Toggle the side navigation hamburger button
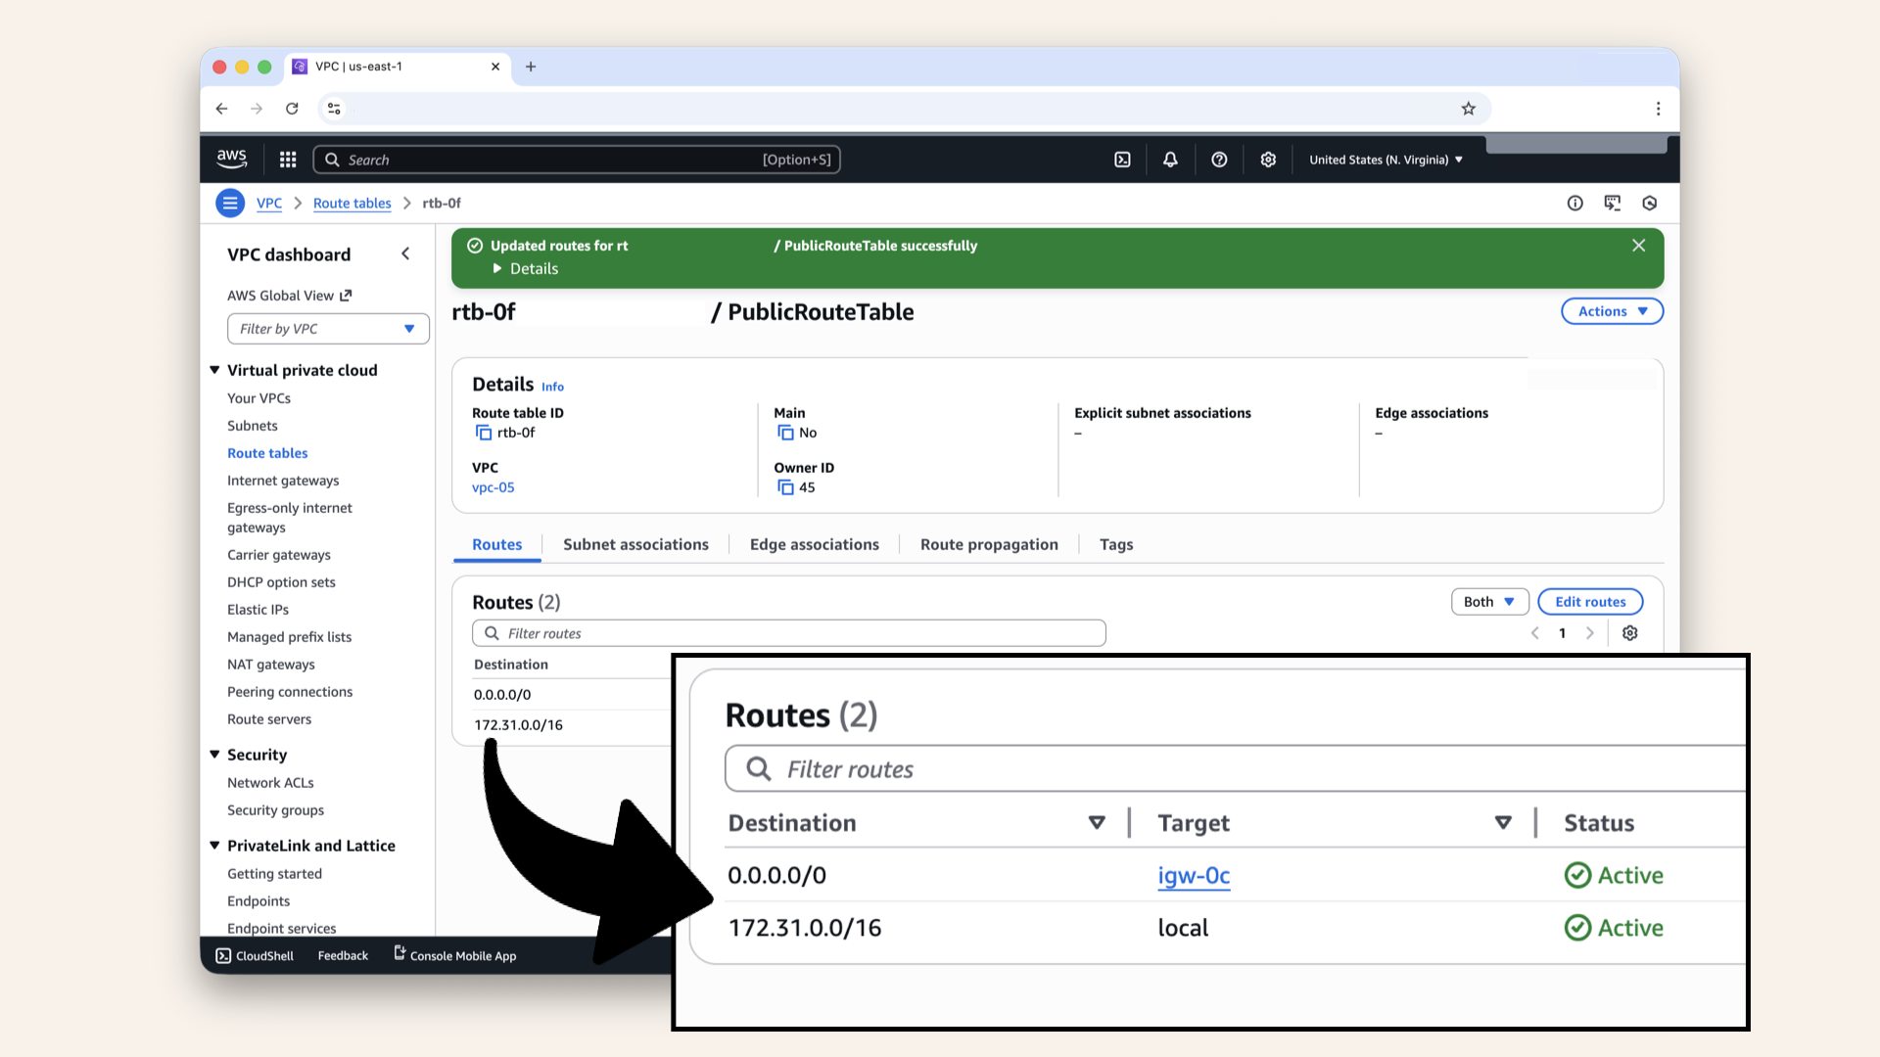 coord(230,204)
